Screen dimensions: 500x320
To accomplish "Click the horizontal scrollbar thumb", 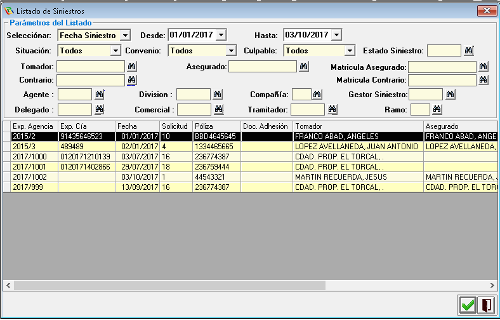I will [169, 286].
